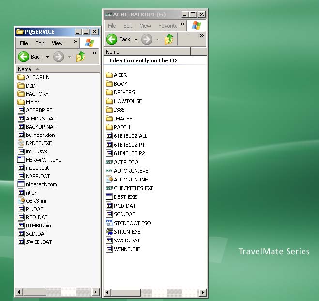
Task: Select IMAGES folder name
Action: [123, 119]
